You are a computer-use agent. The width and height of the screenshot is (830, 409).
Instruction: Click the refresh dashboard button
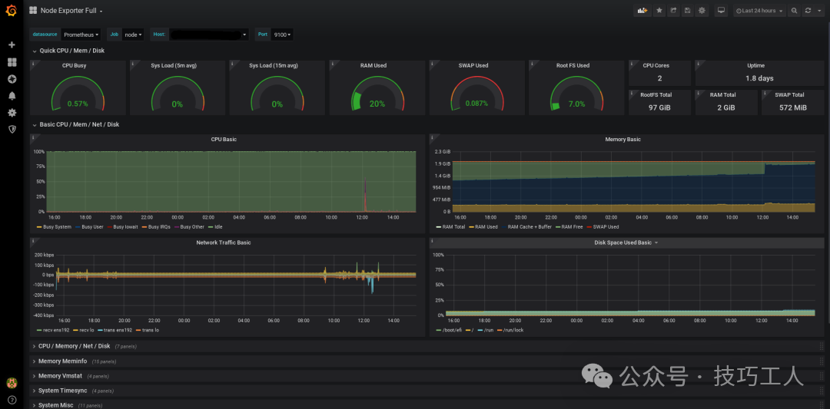click(x=808, y=11)
